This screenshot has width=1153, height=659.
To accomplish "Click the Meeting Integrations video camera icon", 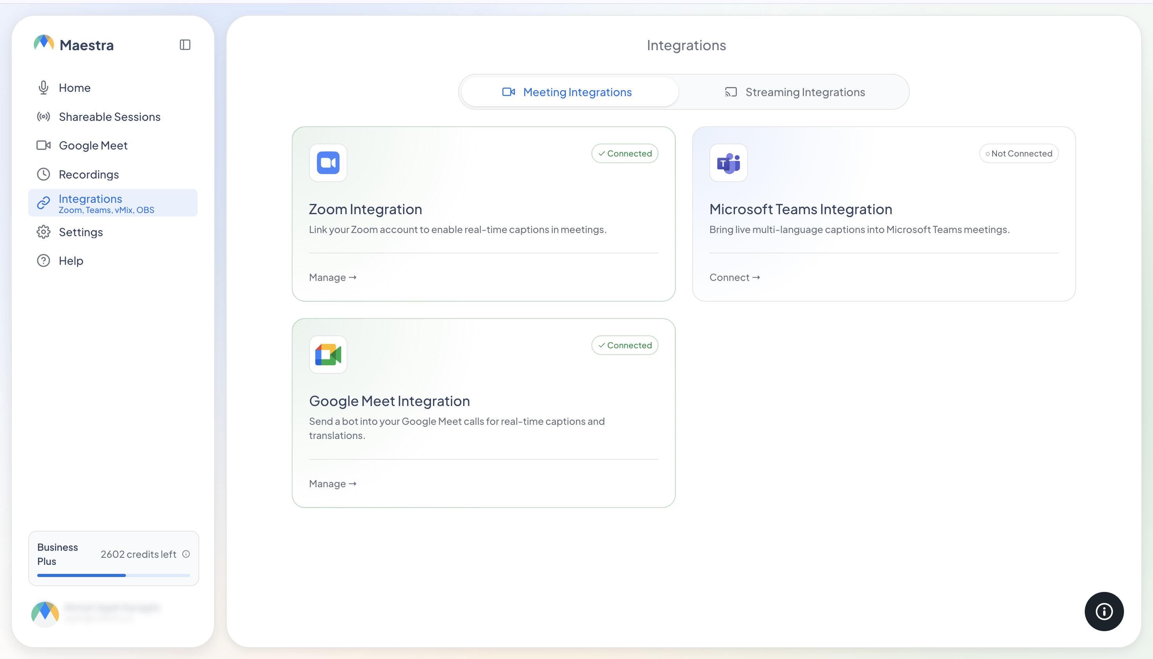I will tap(509, 92).
